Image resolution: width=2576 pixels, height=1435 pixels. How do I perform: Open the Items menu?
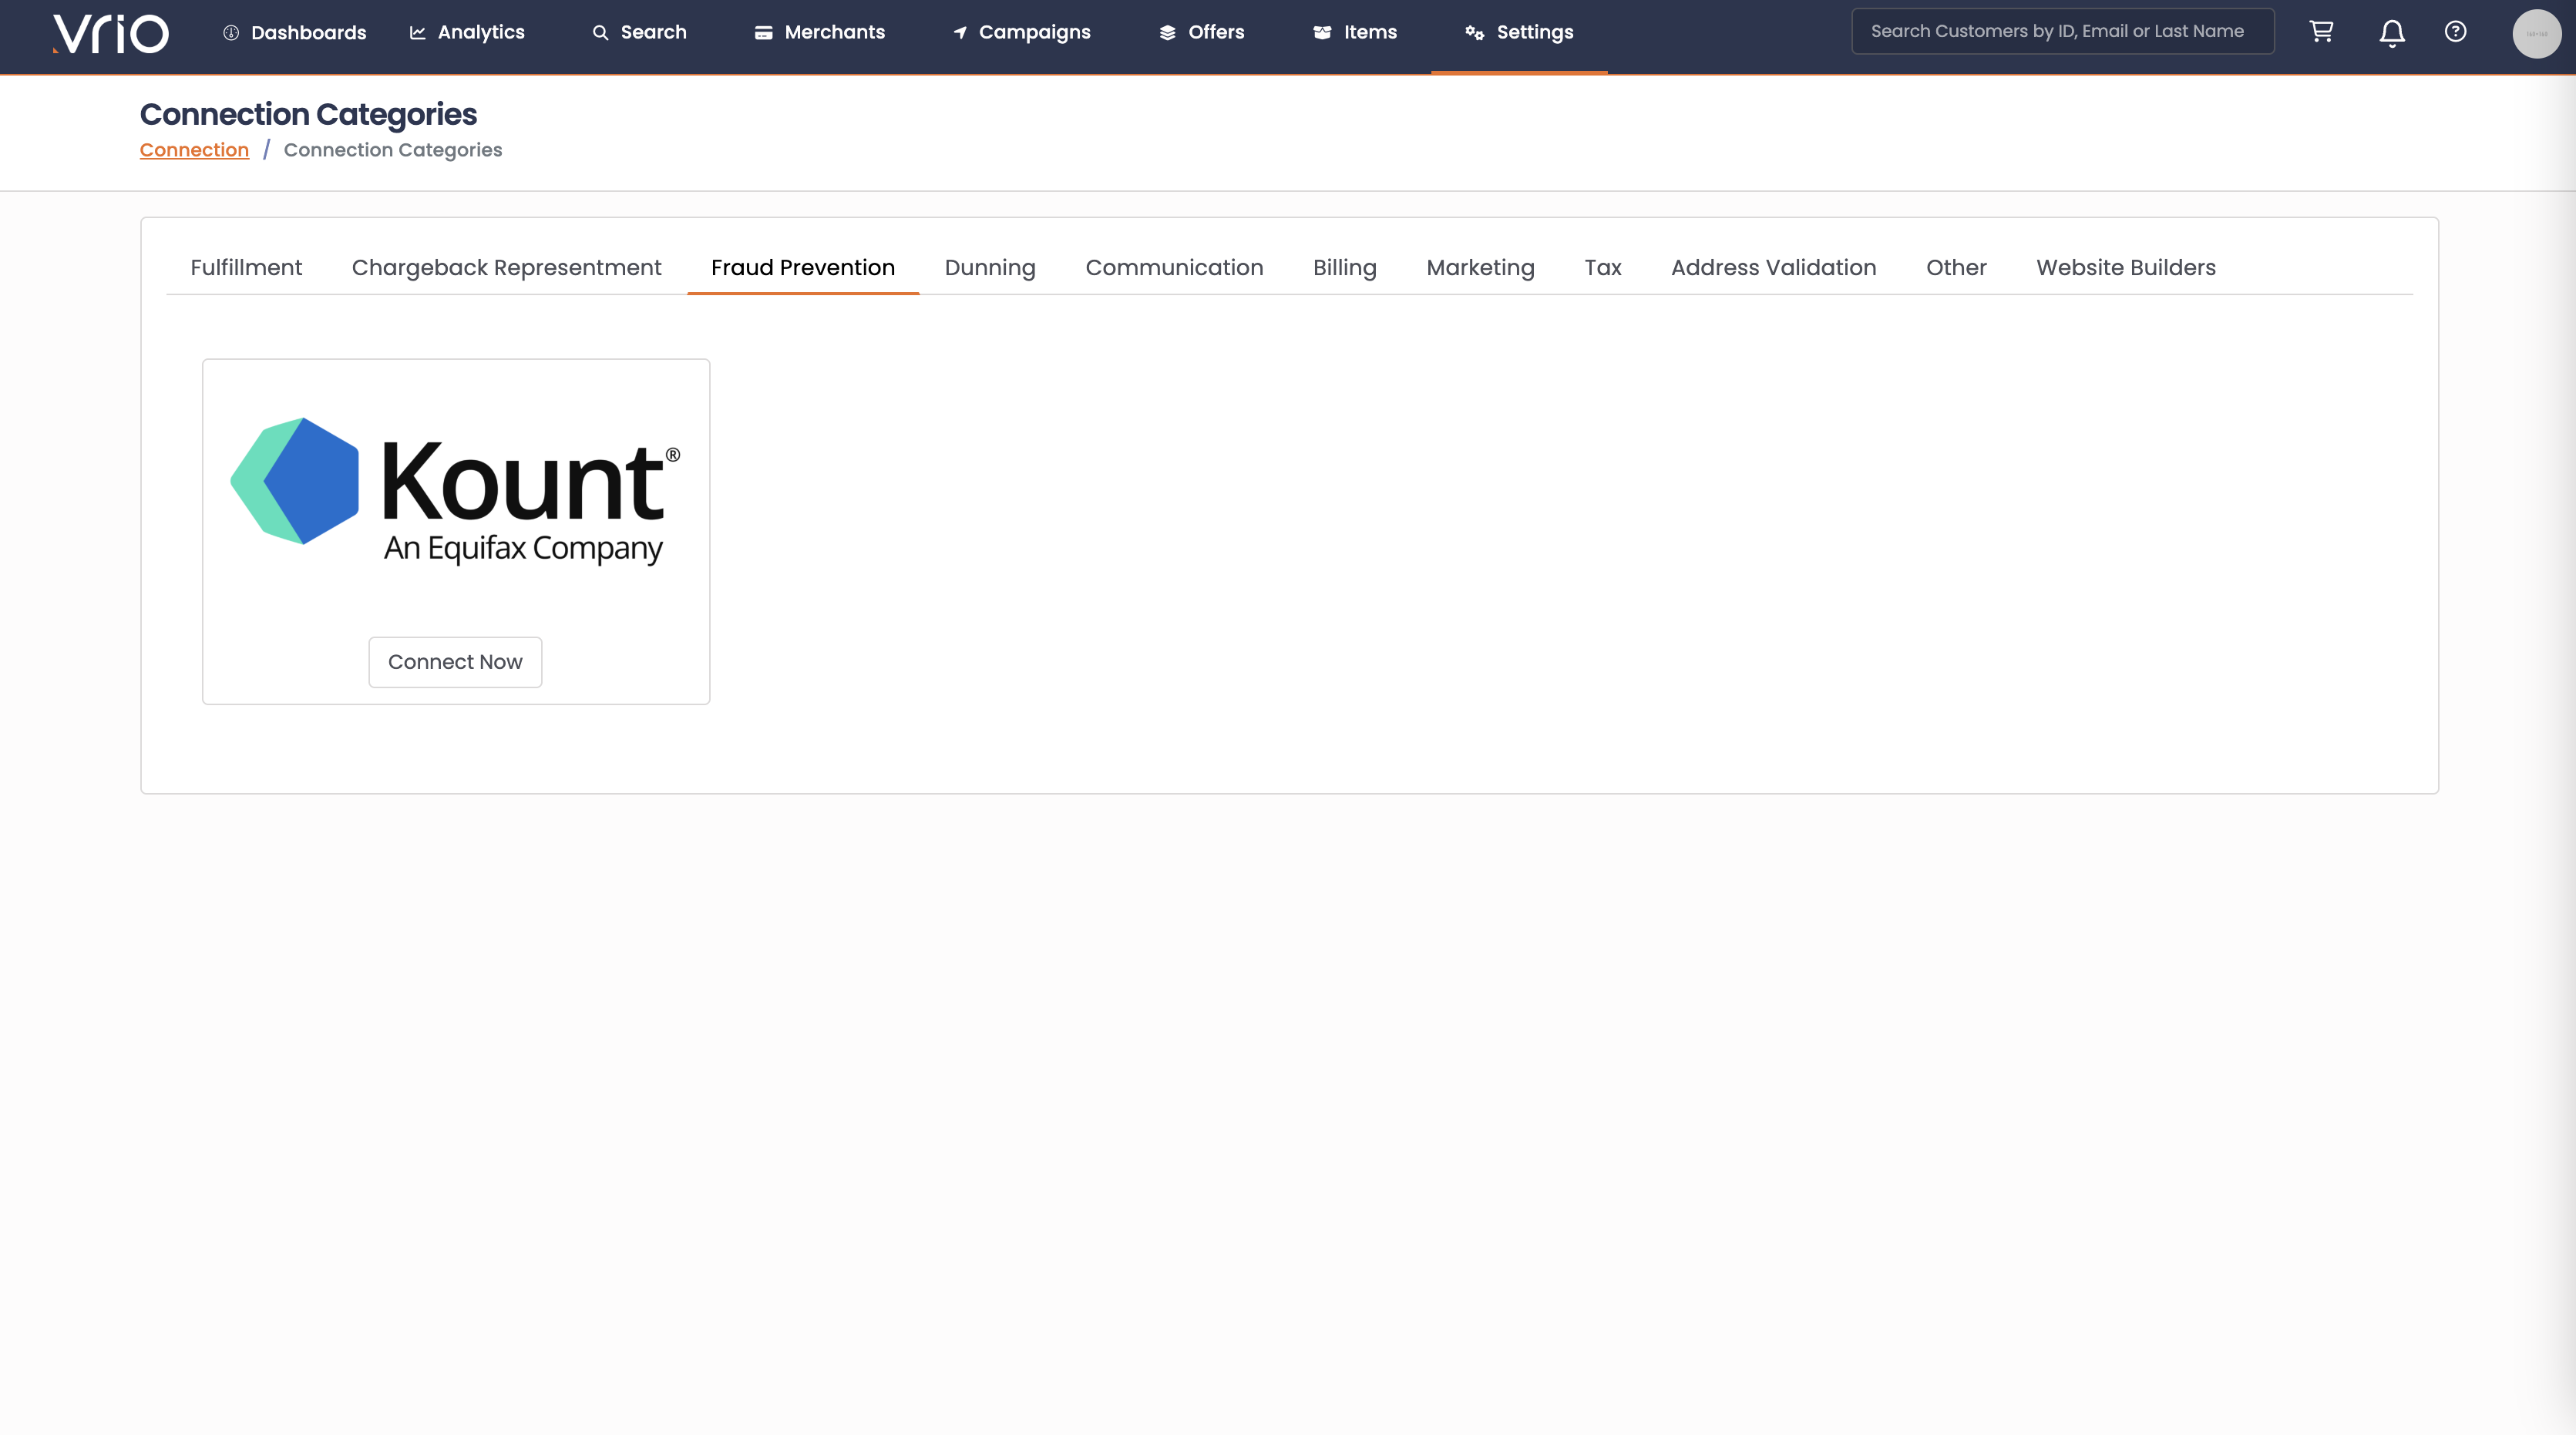(x=1355, y=32)
